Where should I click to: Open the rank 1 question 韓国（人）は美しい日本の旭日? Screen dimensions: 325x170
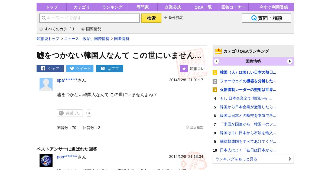248,72
